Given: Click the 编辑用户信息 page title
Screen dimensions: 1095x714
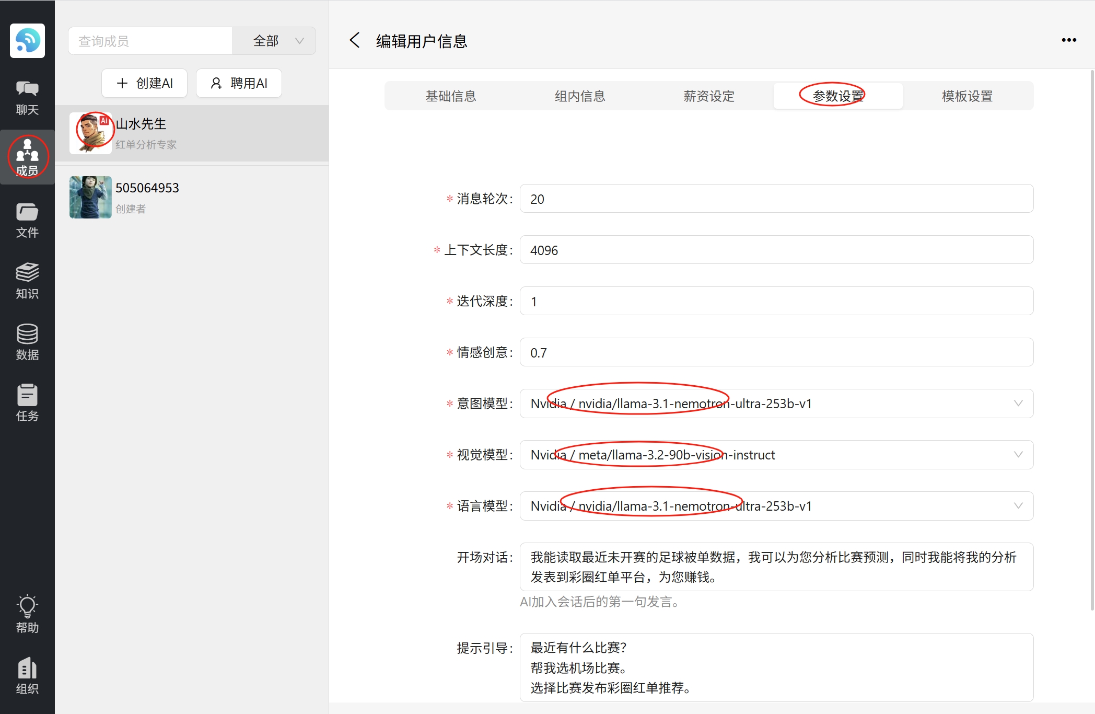Looking at the screenshot, I should click(x=422, y=41).
